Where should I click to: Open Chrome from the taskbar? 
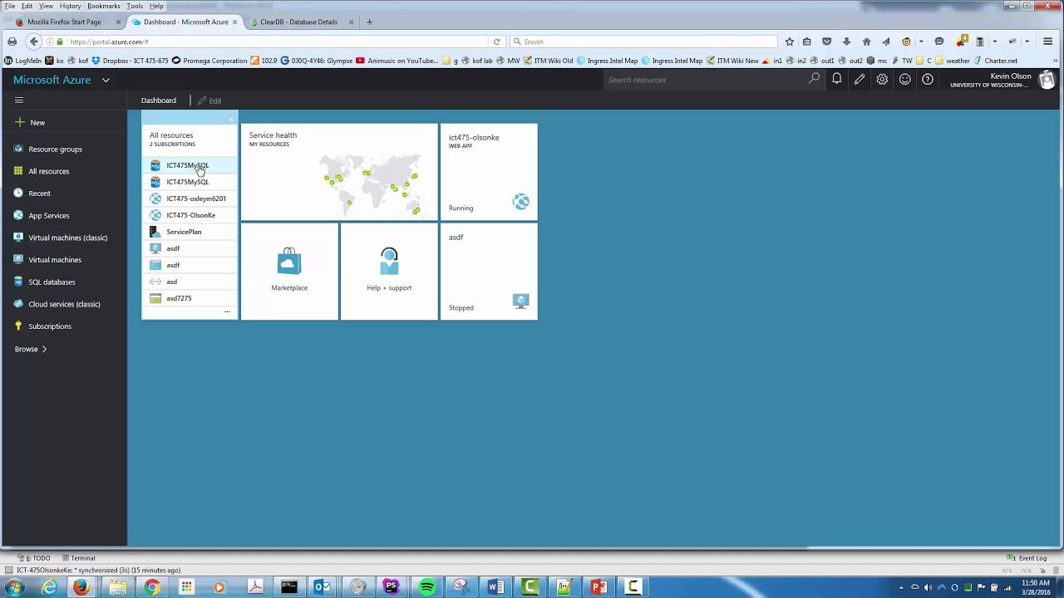pos(152,587)
